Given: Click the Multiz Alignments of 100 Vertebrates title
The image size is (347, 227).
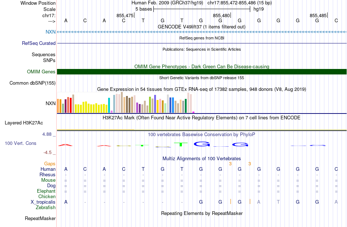Looking at the screenshot, I should [x=202, y=158].
